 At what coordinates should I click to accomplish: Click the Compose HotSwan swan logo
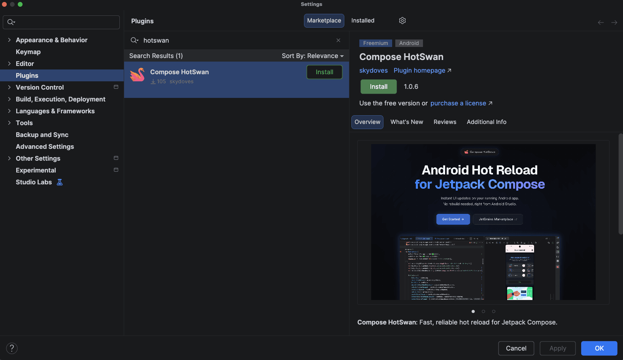(138, 75)
